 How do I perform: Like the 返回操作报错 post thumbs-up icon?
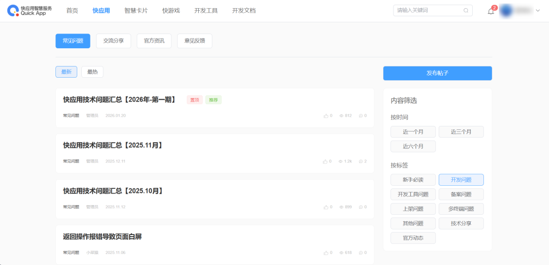326,252
